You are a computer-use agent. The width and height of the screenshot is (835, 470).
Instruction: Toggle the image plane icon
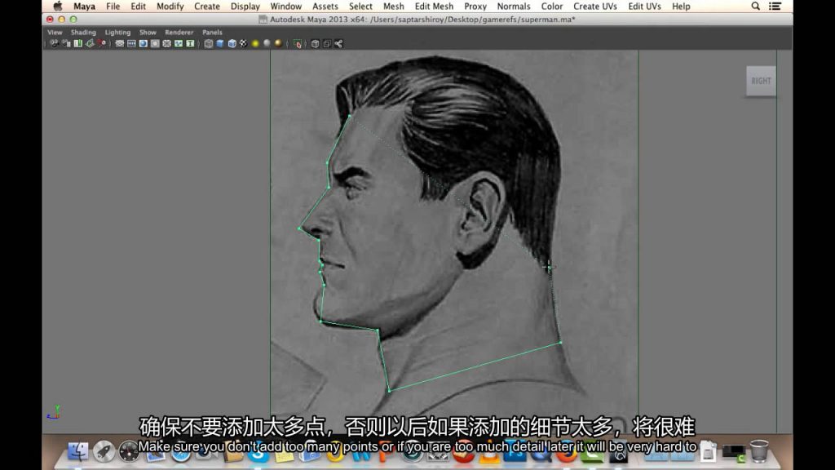coord(90,44)
